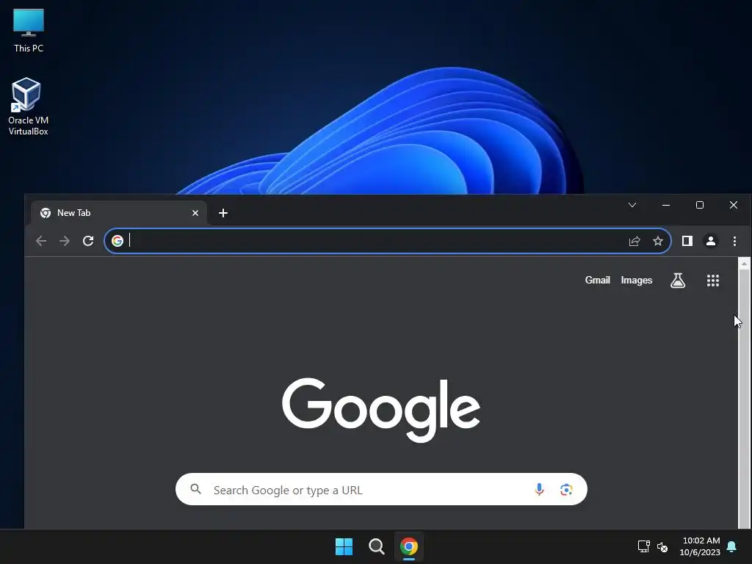Bookmark this tab with the star

coord(658,241)
